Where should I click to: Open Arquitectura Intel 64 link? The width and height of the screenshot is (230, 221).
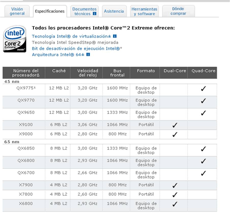(58, 54)
